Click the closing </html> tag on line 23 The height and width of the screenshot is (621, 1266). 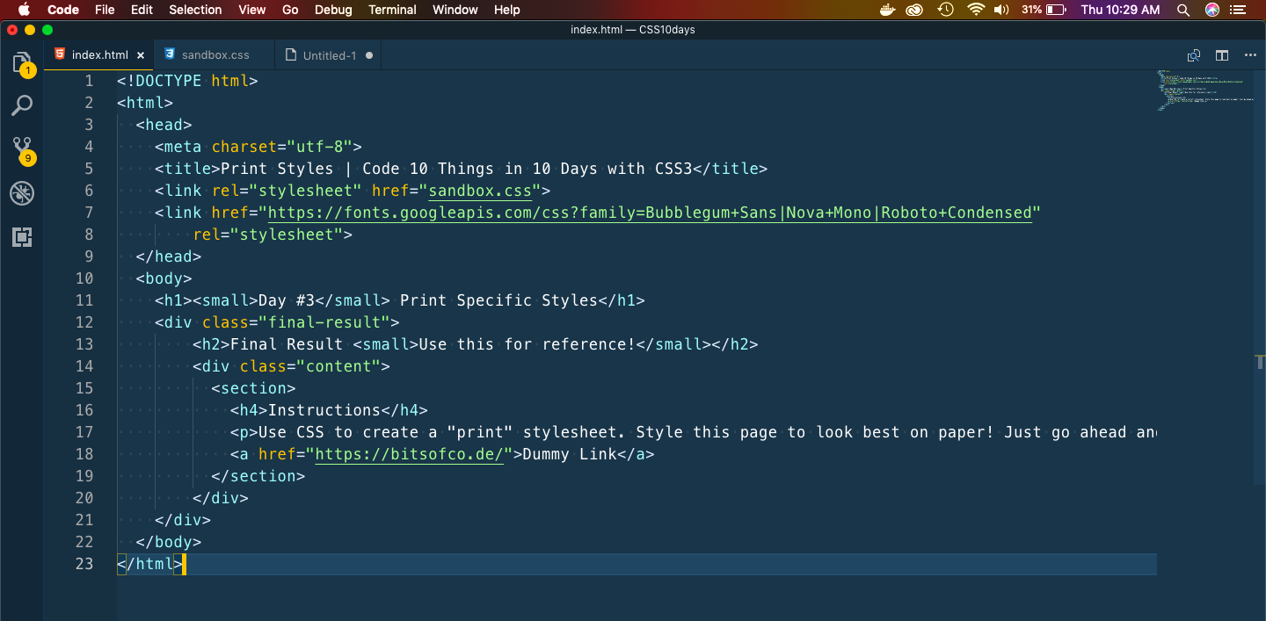click(x=149, y=564)
